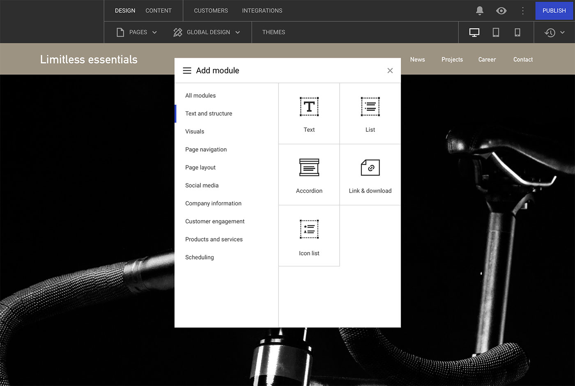Expand the Pages dropdown chevron
575x386 pixels.
(154, 32)
